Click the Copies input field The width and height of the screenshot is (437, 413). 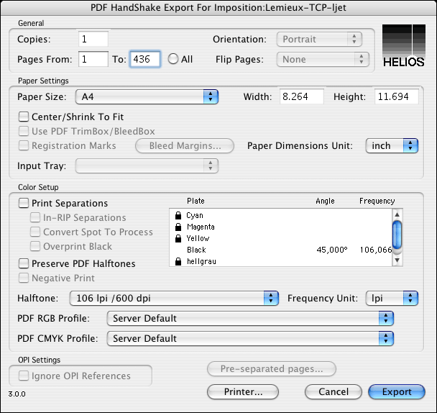coord(93,39)
